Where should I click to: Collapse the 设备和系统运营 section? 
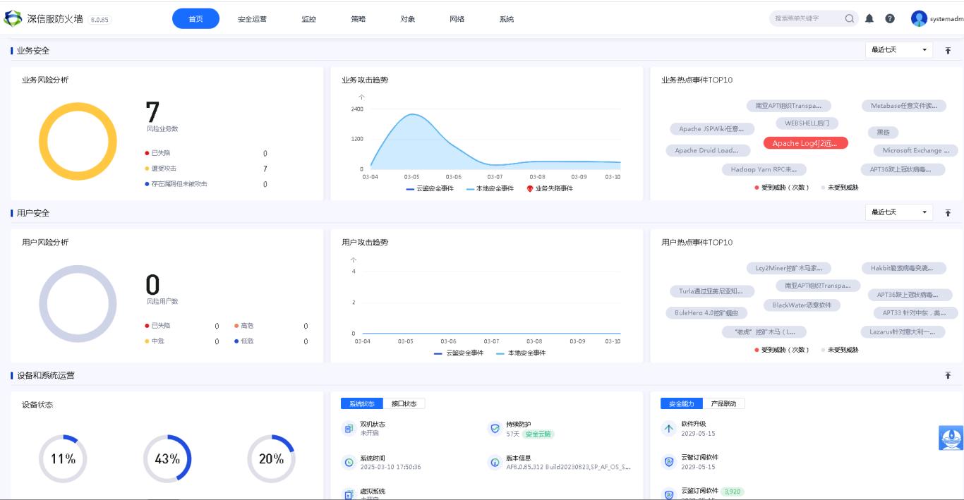(948, 376)
